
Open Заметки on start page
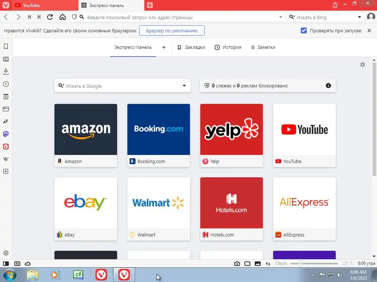[263, 47]
